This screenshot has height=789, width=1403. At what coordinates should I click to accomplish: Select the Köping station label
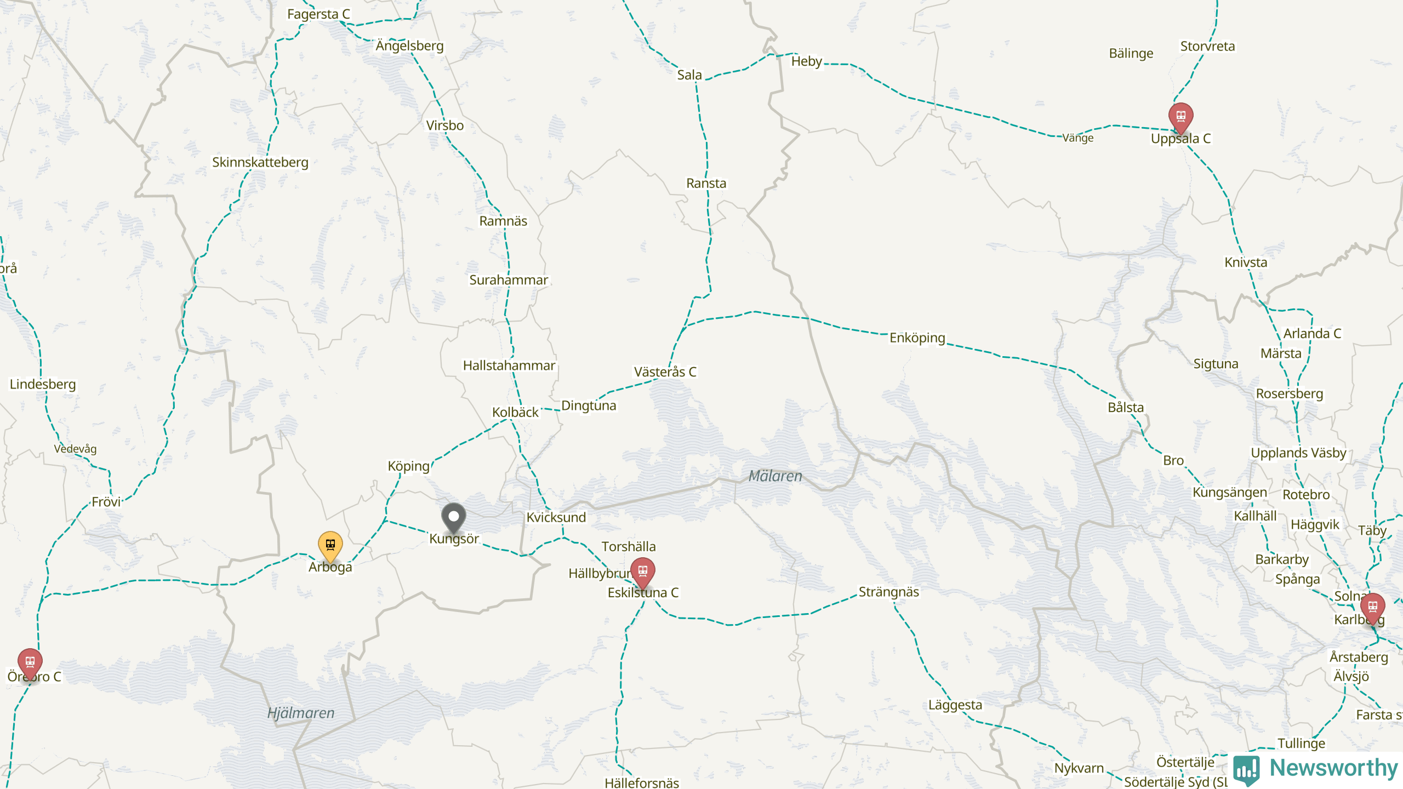pos(409,466)
